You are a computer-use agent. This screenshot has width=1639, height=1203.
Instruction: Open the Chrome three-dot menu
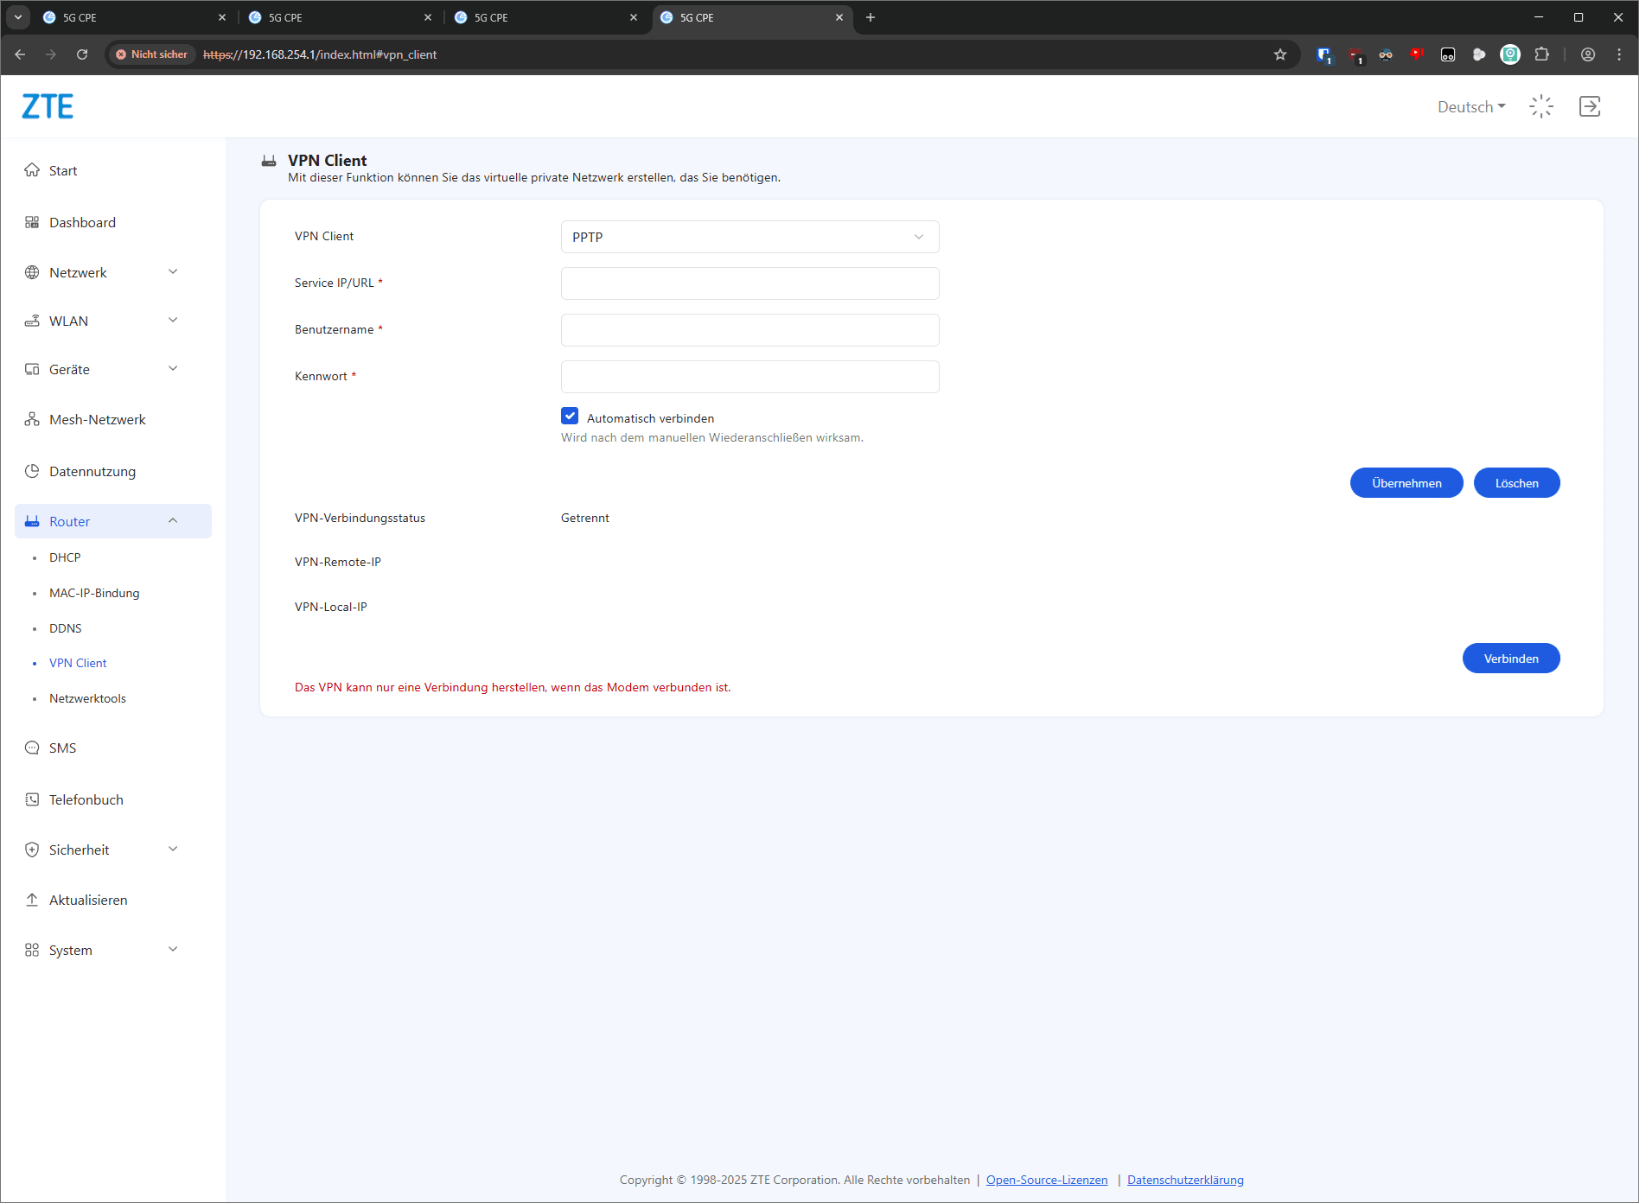pyautogui.click(x=1619, y=54)
